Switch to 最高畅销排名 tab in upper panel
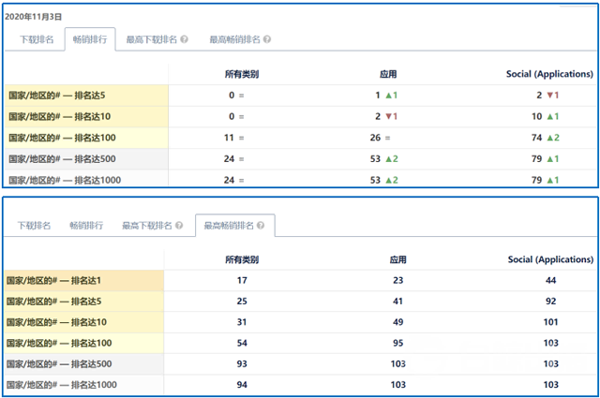The image size is (600, 398). (234, 40)
